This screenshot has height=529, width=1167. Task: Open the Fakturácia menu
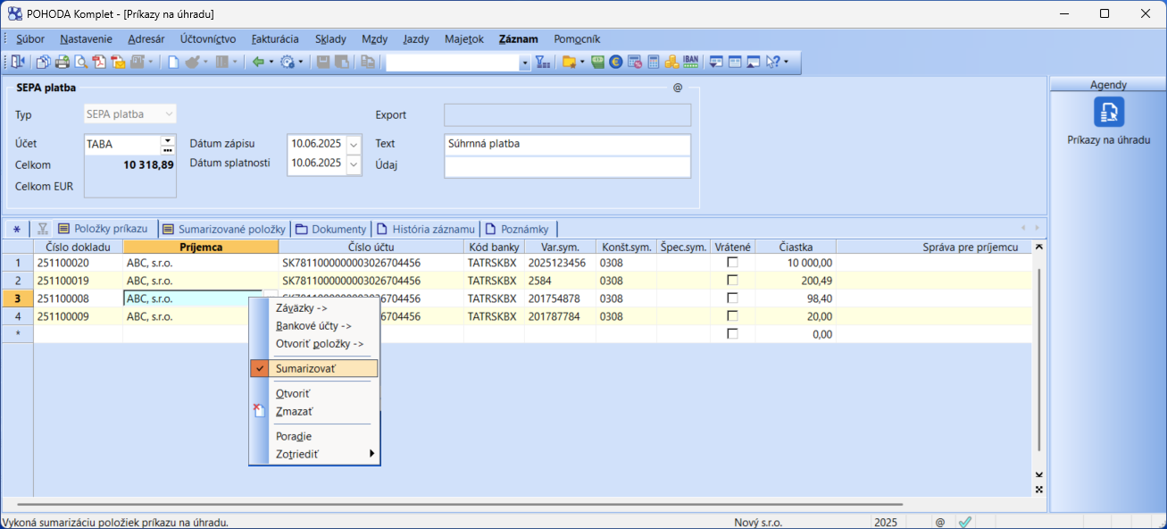click(275, 39)
